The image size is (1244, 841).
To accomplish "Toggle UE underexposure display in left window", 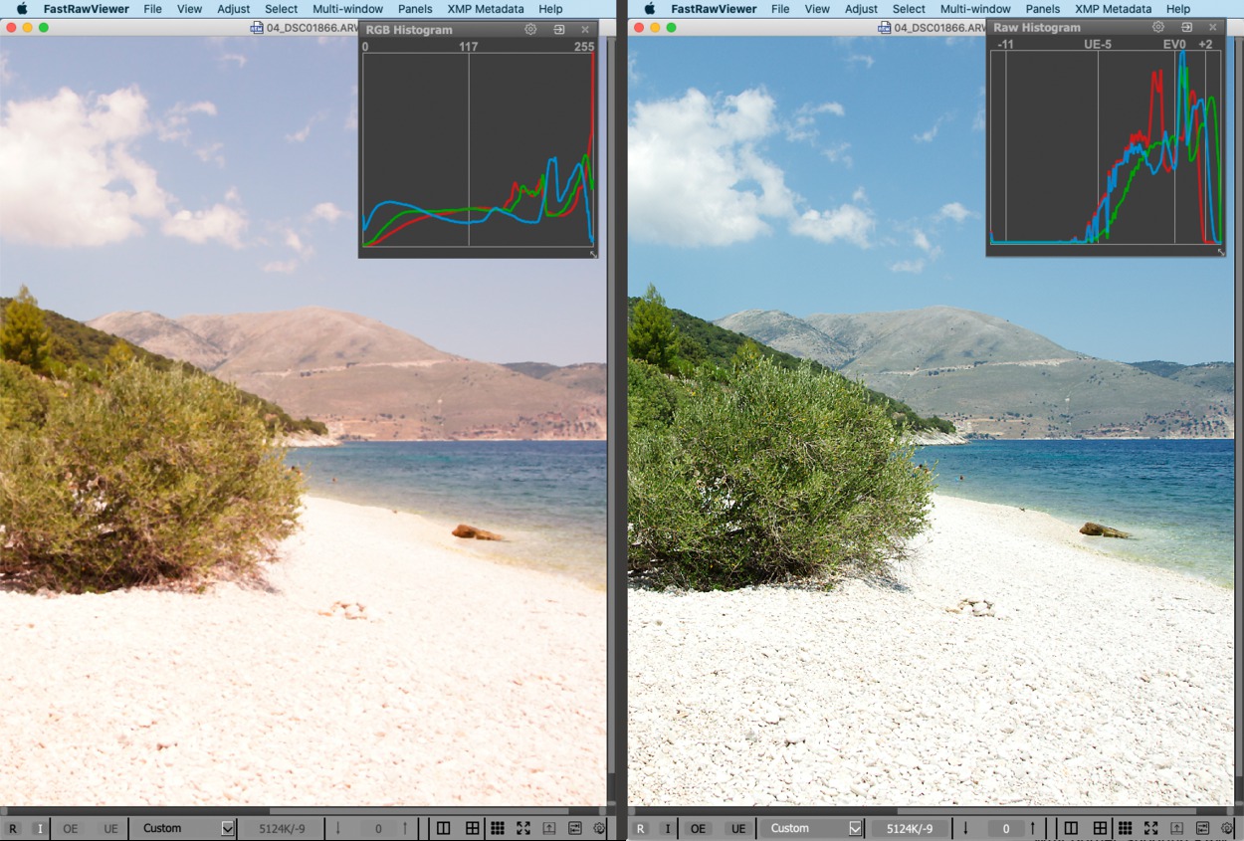I will [110, 828].
